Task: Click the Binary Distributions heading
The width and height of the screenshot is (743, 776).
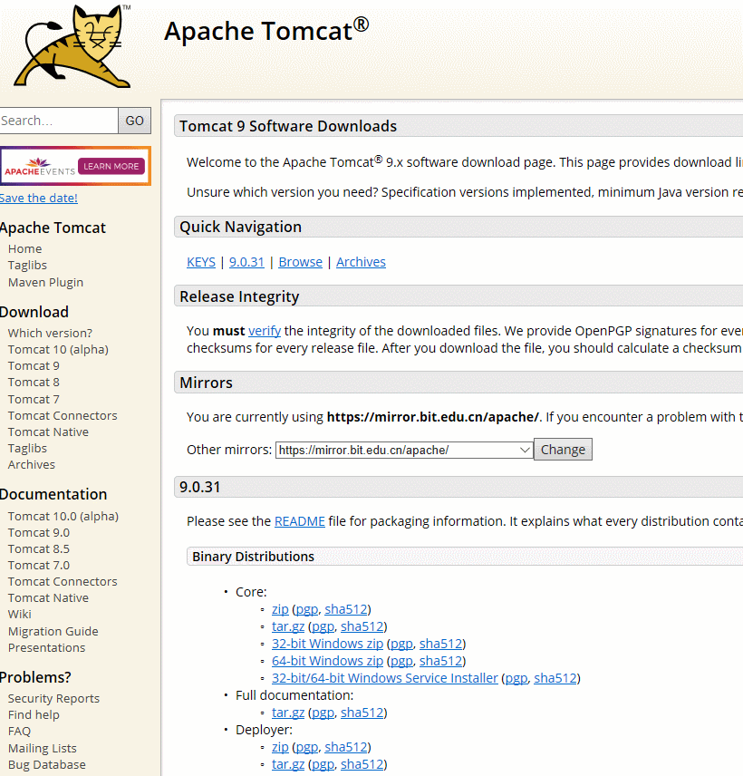Action: click(x=253, y=557)
